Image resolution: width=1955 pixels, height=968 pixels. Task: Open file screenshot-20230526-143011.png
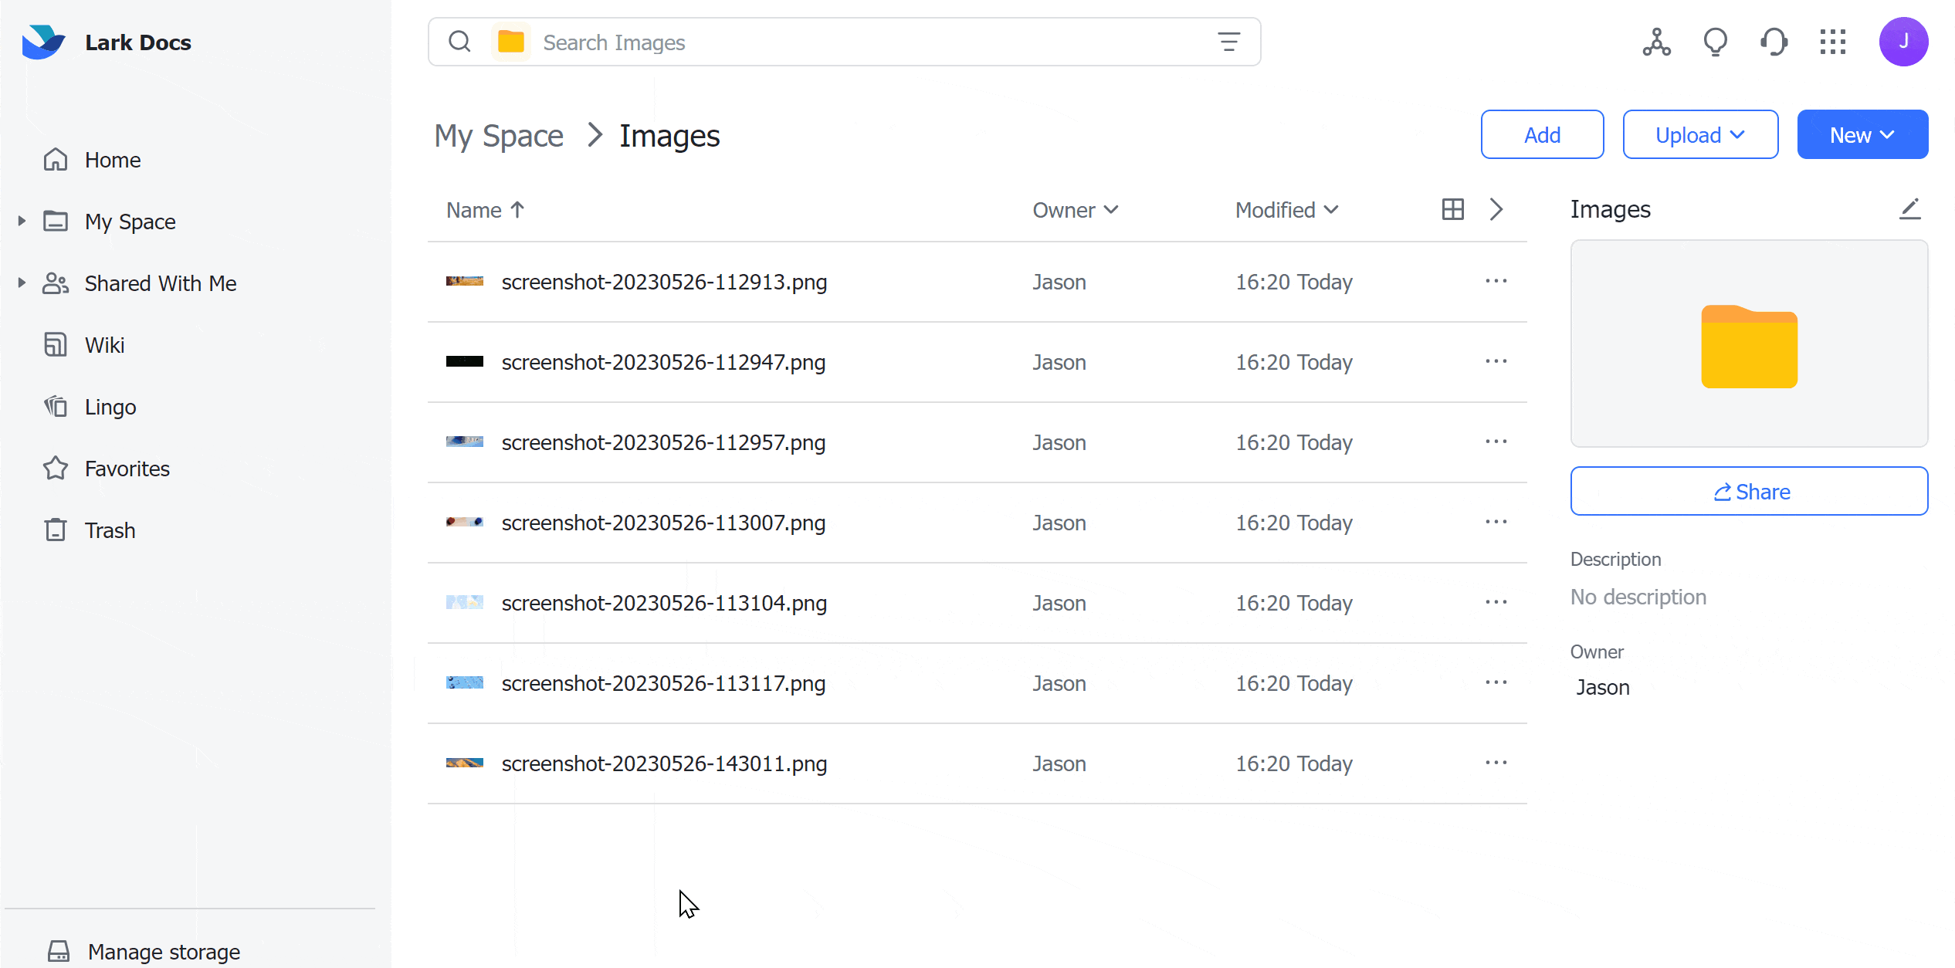(664, 763)
